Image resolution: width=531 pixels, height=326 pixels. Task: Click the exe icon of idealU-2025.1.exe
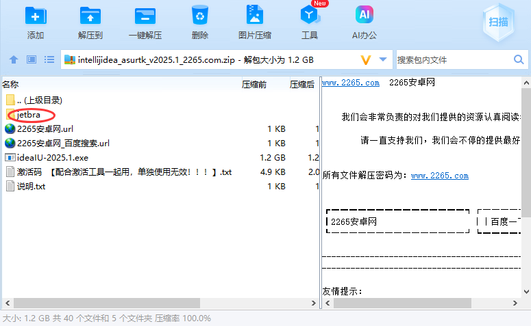(x=10, y=157)
